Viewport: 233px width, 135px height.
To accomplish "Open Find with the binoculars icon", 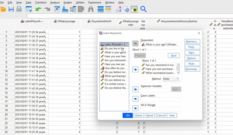I will (91, 9).
